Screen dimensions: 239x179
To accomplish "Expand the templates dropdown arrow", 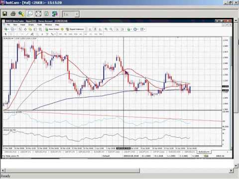I will click(x=144, y=29).
